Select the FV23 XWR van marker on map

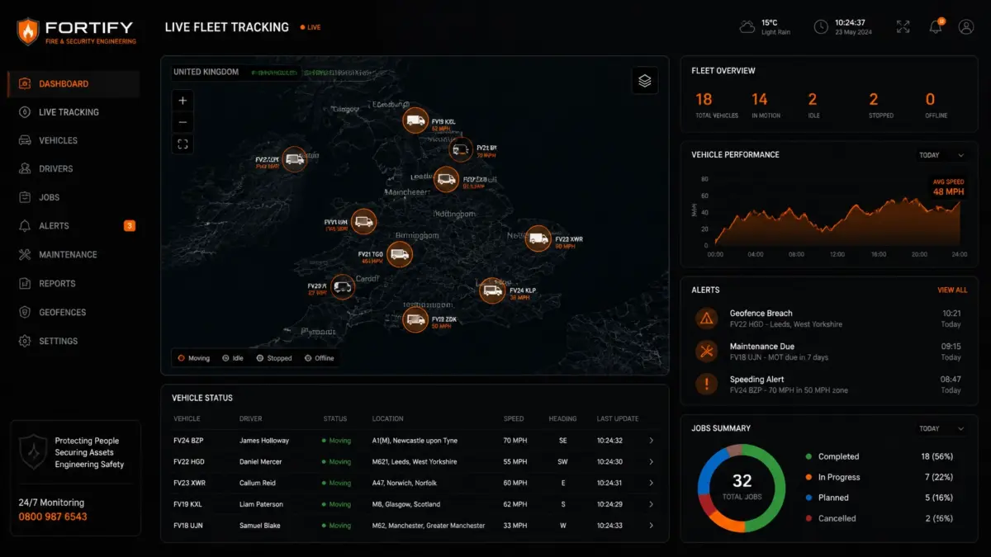point(538,238)
